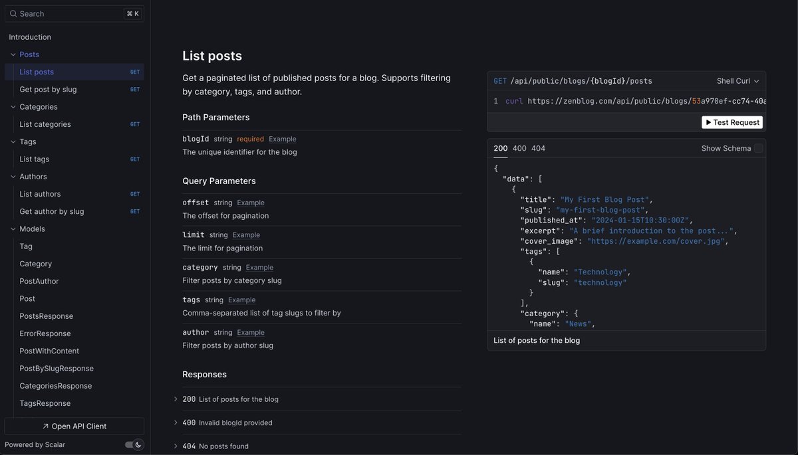This screenshot has width=798, height=455.
Task: Click the play icon on Test Request
Action: 708,122
